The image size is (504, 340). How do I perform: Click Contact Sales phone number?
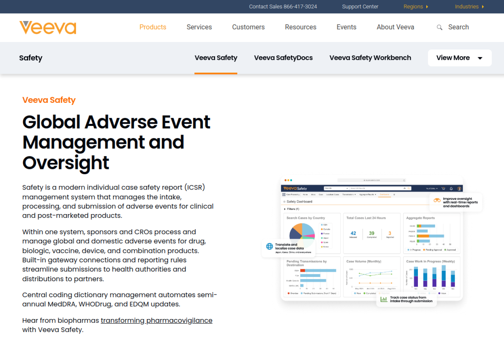pyautogui.click(x=283, y=7)
